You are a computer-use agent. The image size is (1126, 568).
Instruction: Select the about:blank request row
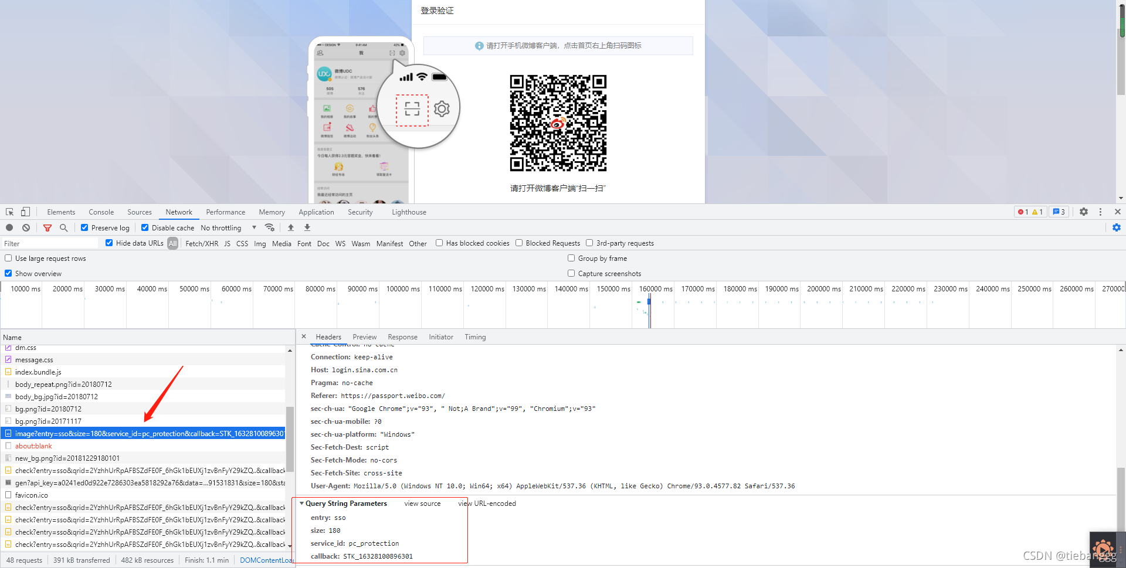tap(143, 446)
